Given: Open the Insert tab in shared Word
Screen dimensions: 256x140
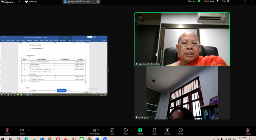Looking at the screenshot, I should (x=13, y=40).
